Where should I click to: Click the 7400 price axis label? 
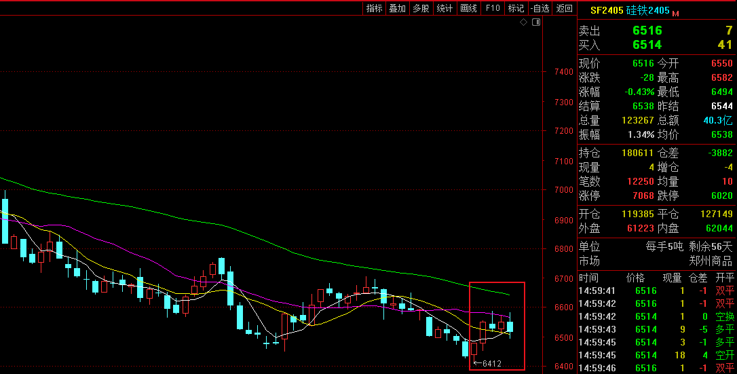563,72
